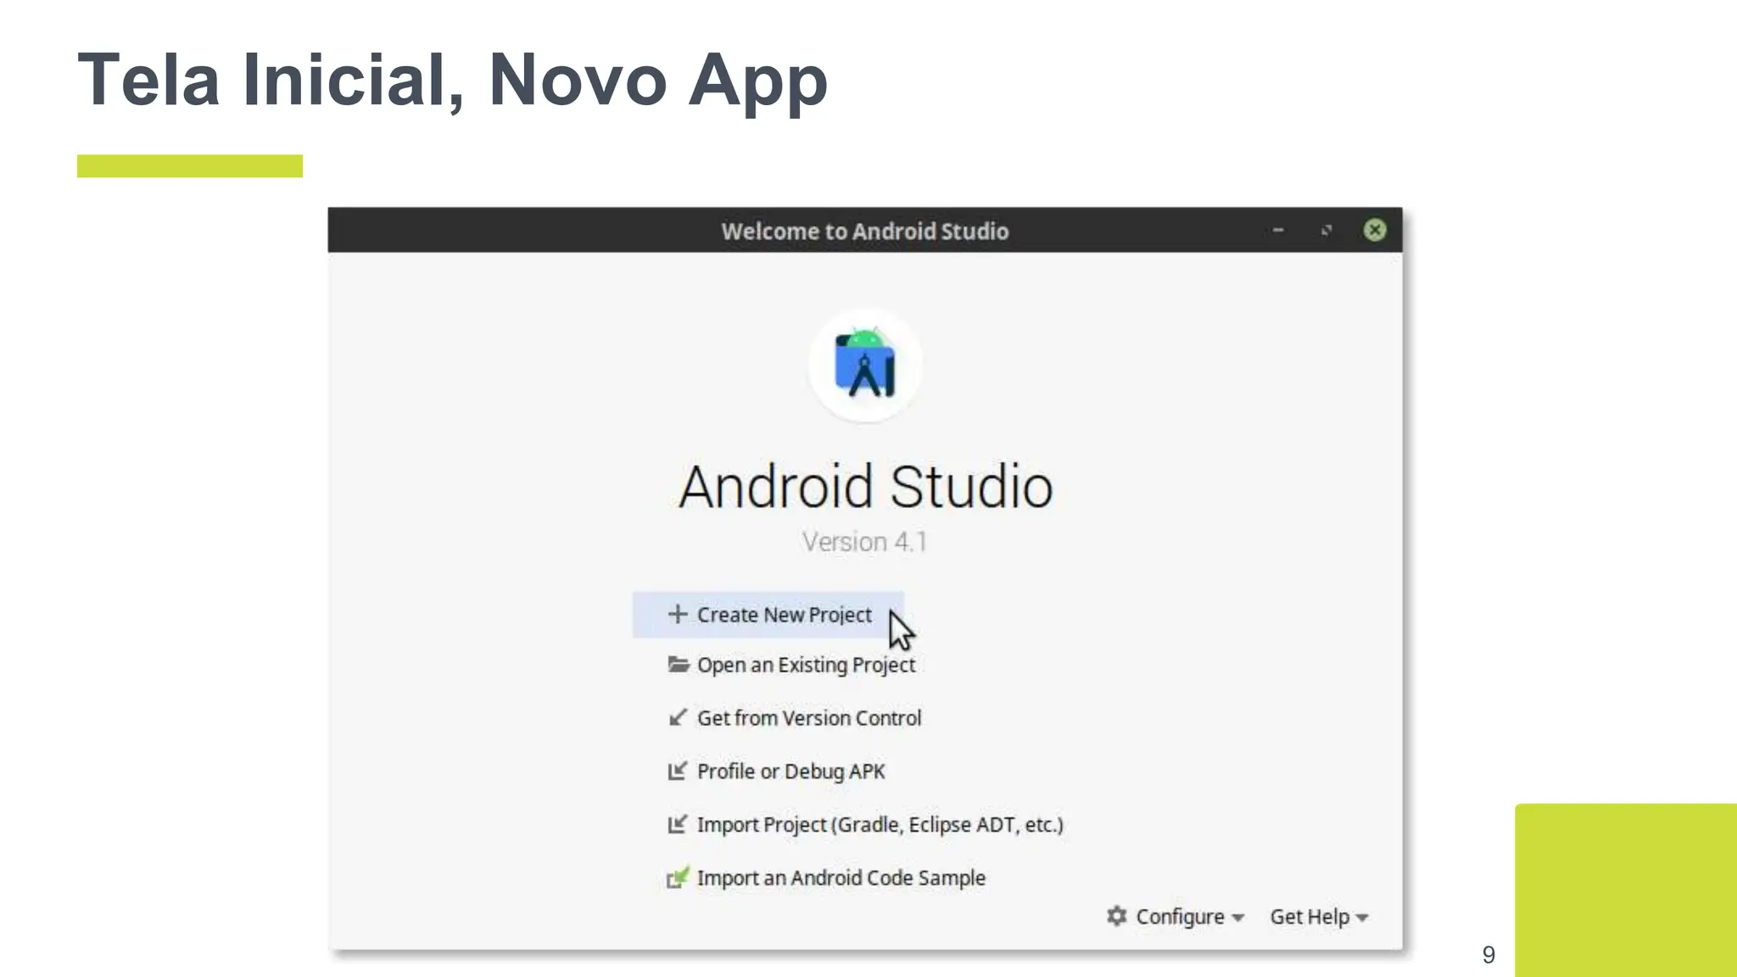Click the plus icon beside Create New Project
Screen dimensions: 1737x977
click(x=677, y=614)
